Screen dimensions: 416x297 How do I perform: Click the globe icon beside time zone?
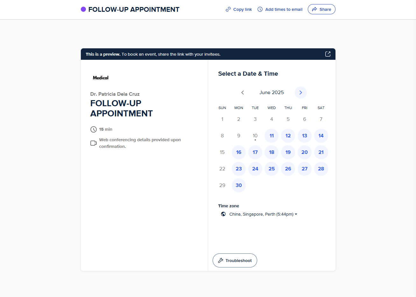[223, 214]
